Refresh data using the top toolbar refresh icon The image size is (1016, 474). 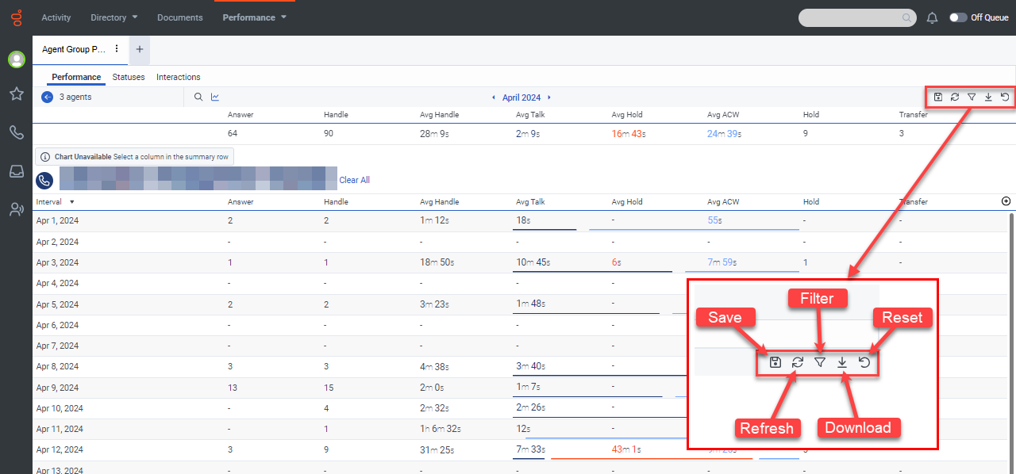click(955, 97)
